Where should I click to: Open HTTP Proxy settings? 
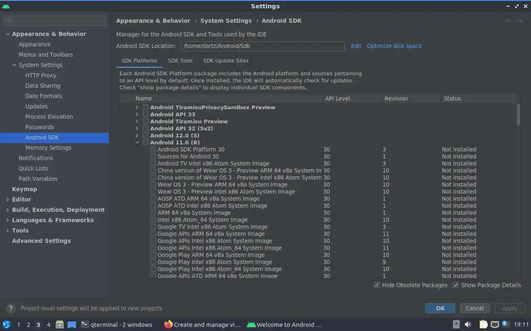(41, 75)
